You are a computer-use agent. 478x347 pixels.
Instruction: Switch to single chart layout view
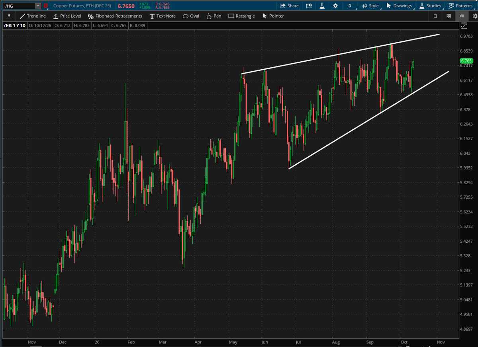click(x=435, y=16)
